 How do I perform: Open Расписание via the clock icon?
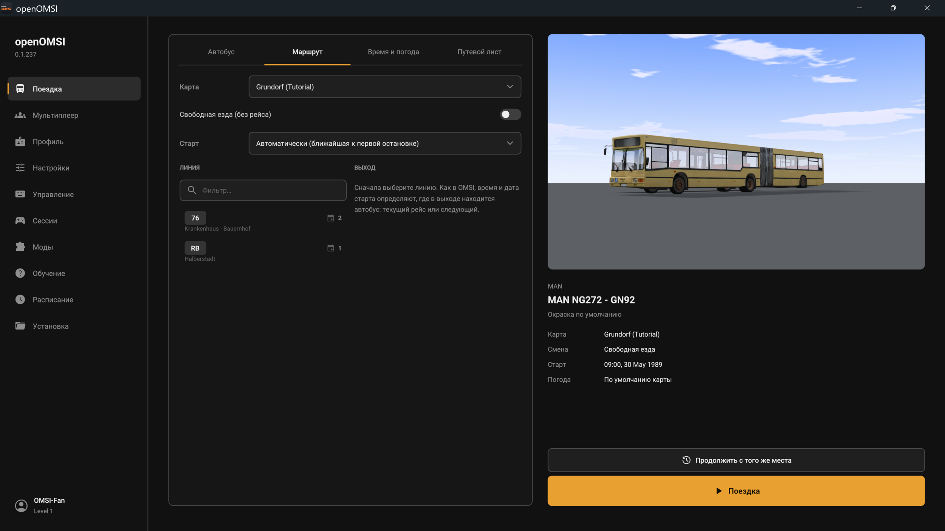(x=20, y=299)
